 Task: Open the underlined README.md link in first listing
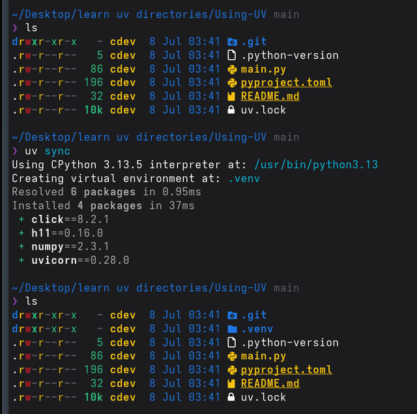[x=270, y=96]
